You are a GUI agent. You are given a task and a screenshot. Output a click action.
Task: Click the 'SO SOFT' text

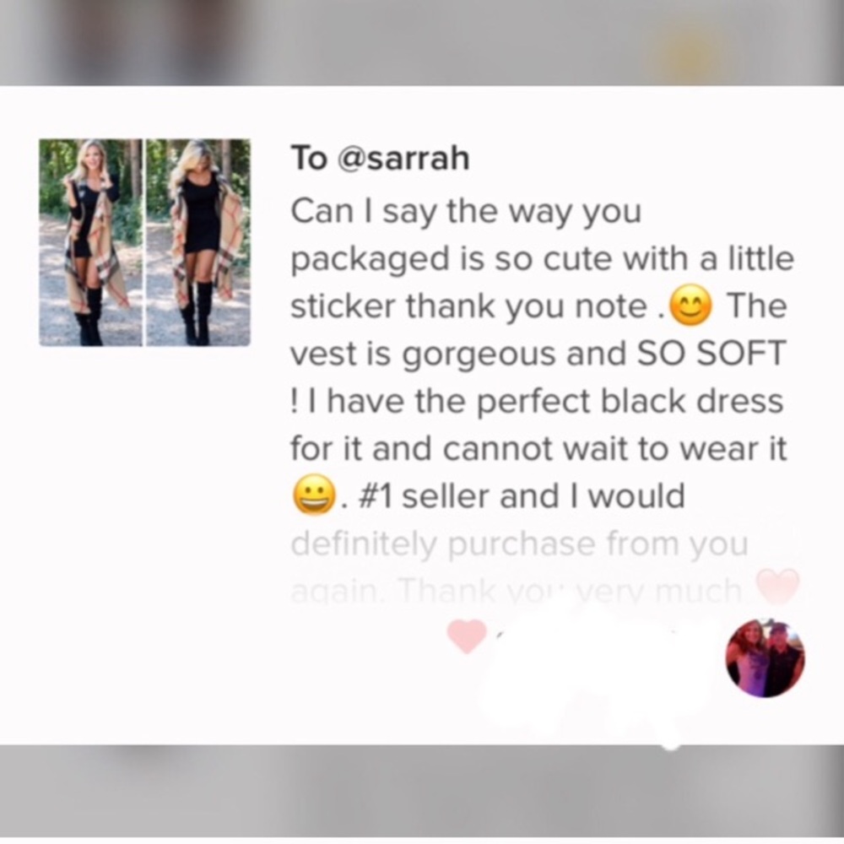(x=711, y=354)
